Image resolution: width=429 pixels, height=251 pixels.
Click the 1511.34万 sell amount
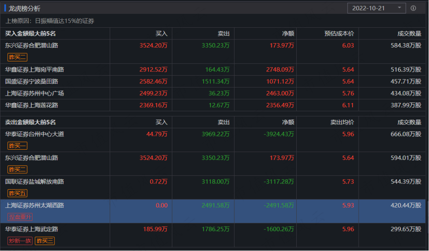point(216,81)
